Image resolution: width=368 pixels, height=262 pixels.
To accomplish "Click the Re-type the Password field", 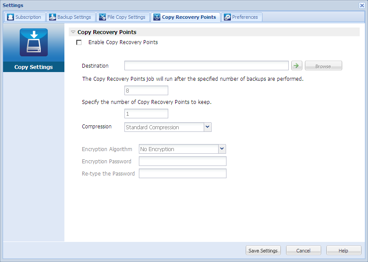I will [x=182, y=173].
